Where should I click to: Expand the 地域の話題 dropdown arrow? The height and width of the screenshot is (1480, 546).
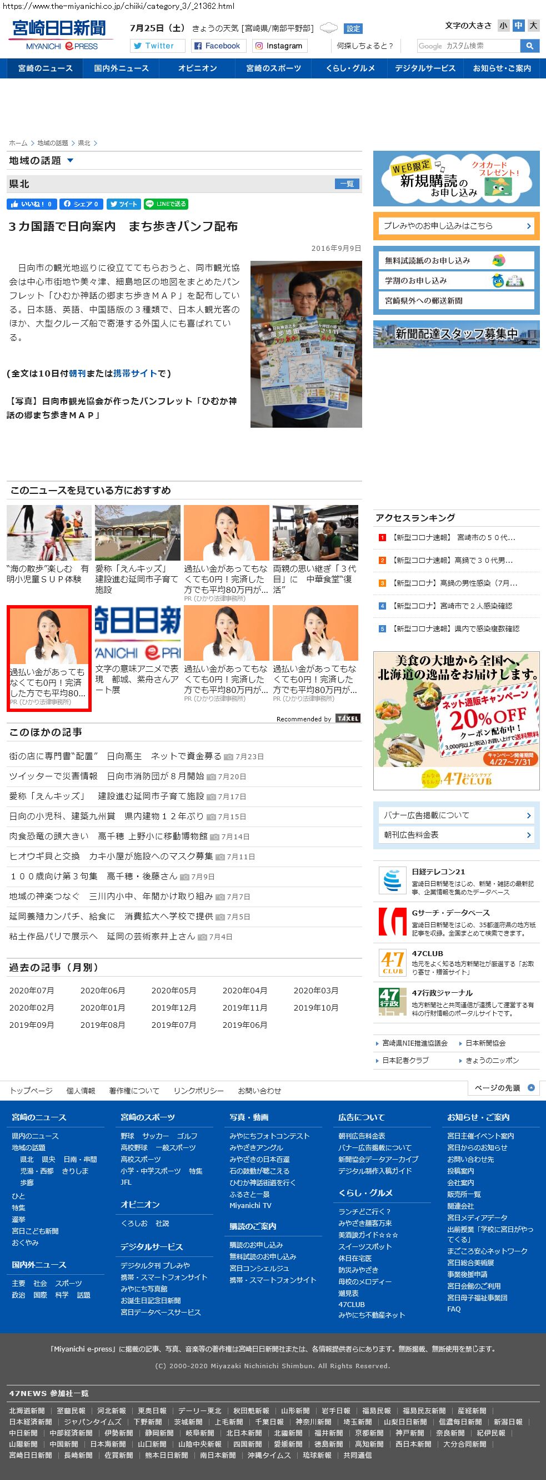pos(71,161)
